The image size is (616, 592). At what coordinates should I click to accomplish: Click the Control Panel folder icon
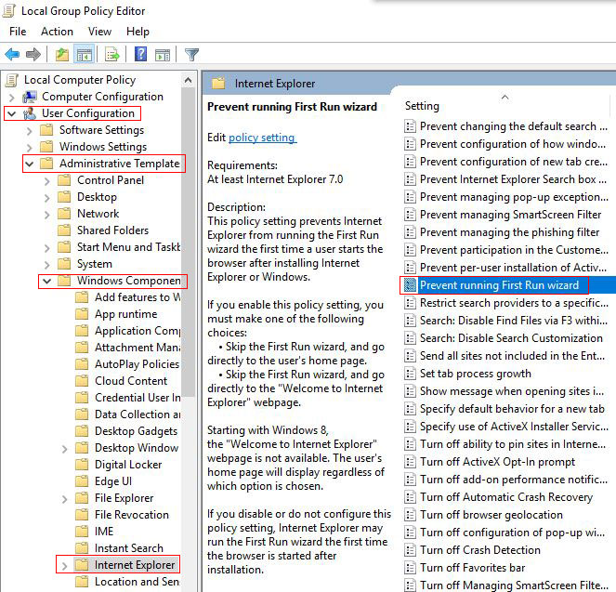tap(64, 180)
